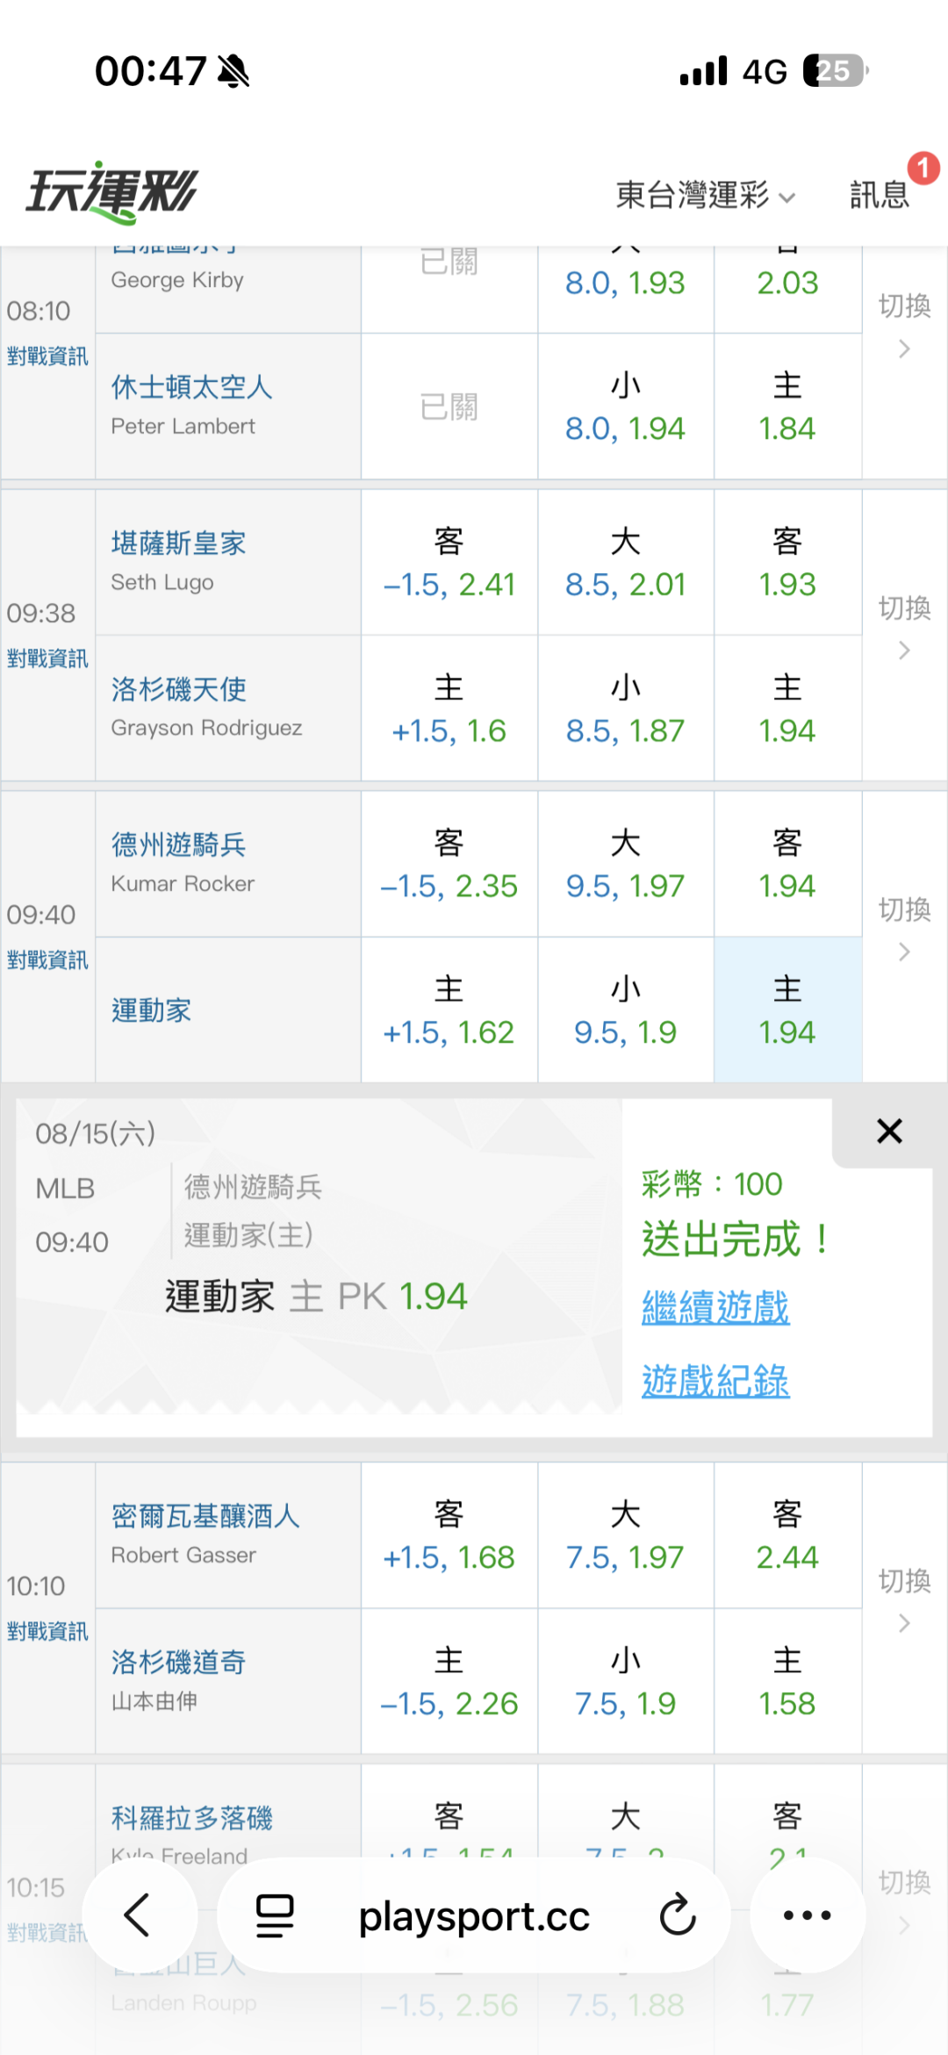Click 繼續遊戲 link
Screen dimensions: 948x2055
[x=715, y=1308]
